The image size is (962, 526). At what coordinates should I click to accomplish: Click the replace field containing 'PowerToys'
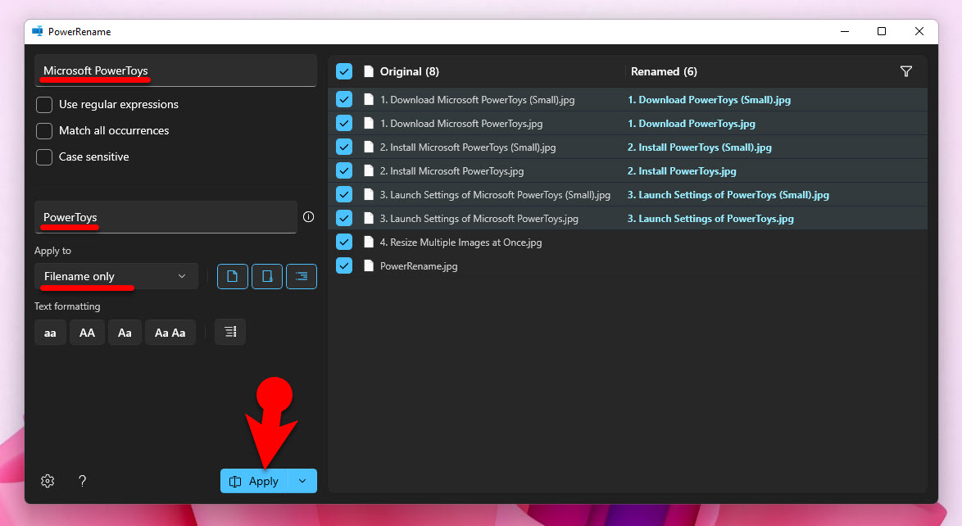tap(166, 217)
